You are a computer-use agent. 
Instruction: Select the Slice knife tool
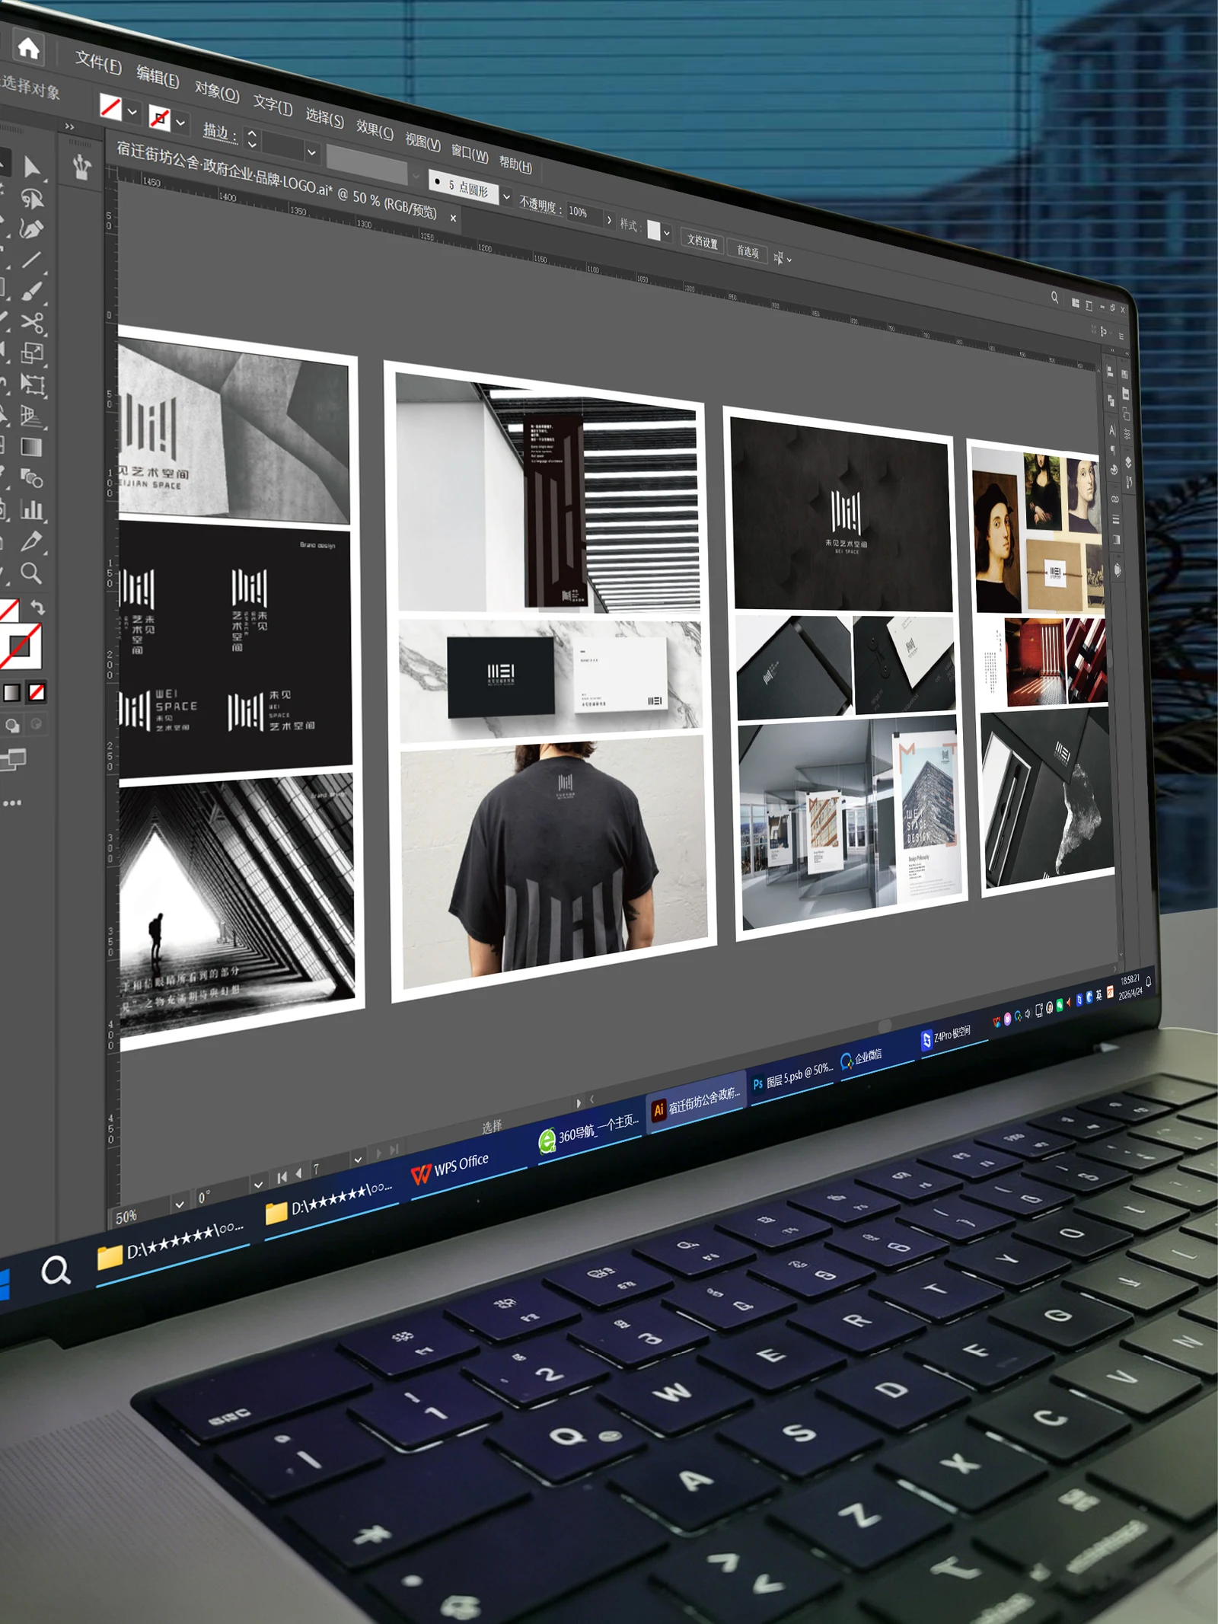32,541
